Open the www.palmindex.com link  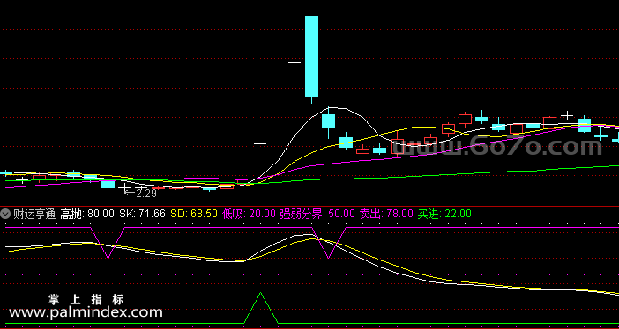(x=86, y=312)
